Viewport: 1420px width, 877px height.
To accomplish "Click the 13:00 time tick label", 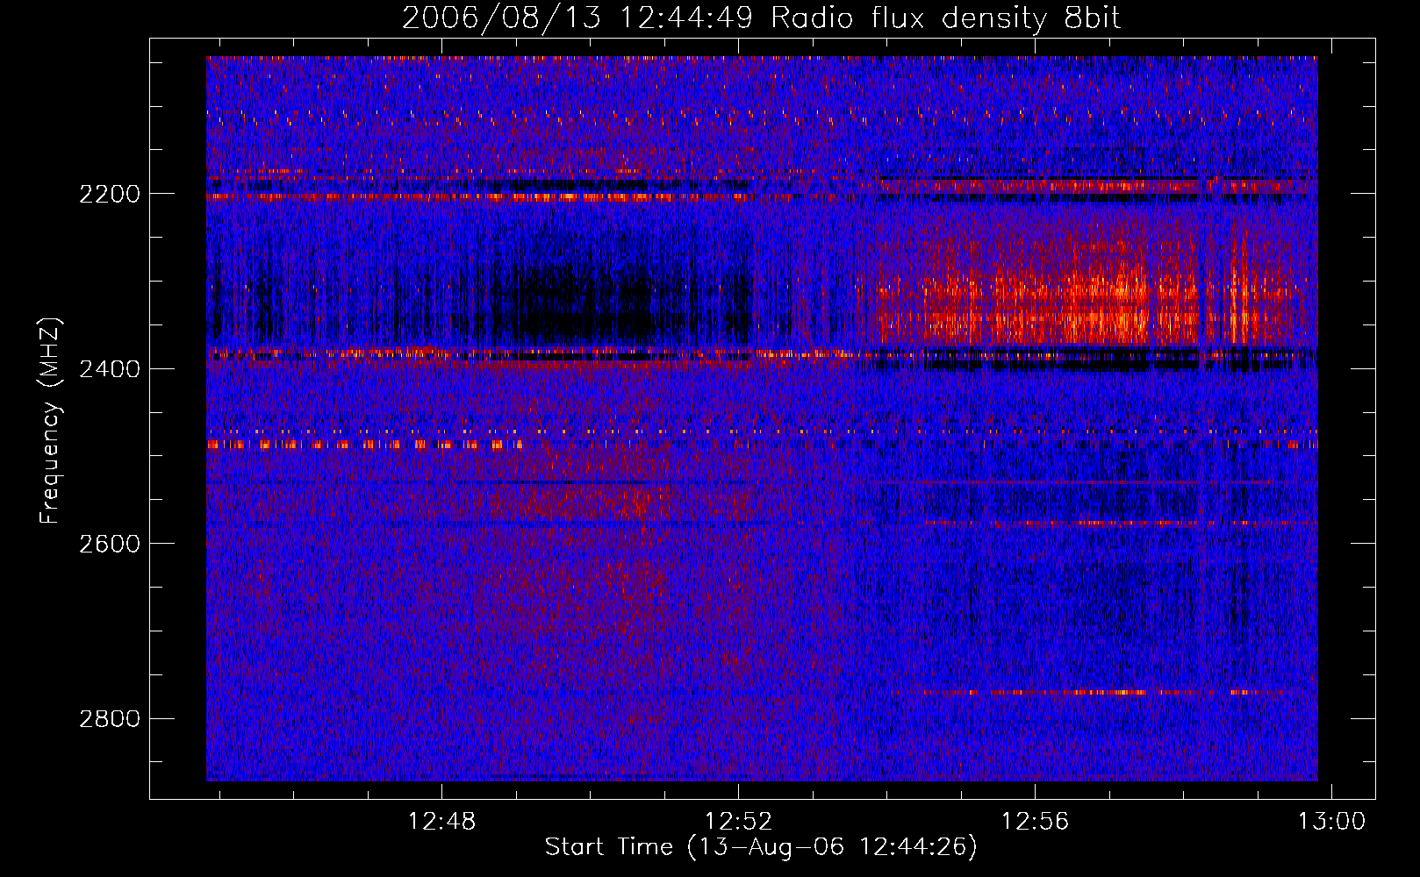I will tap(1332, 822).
